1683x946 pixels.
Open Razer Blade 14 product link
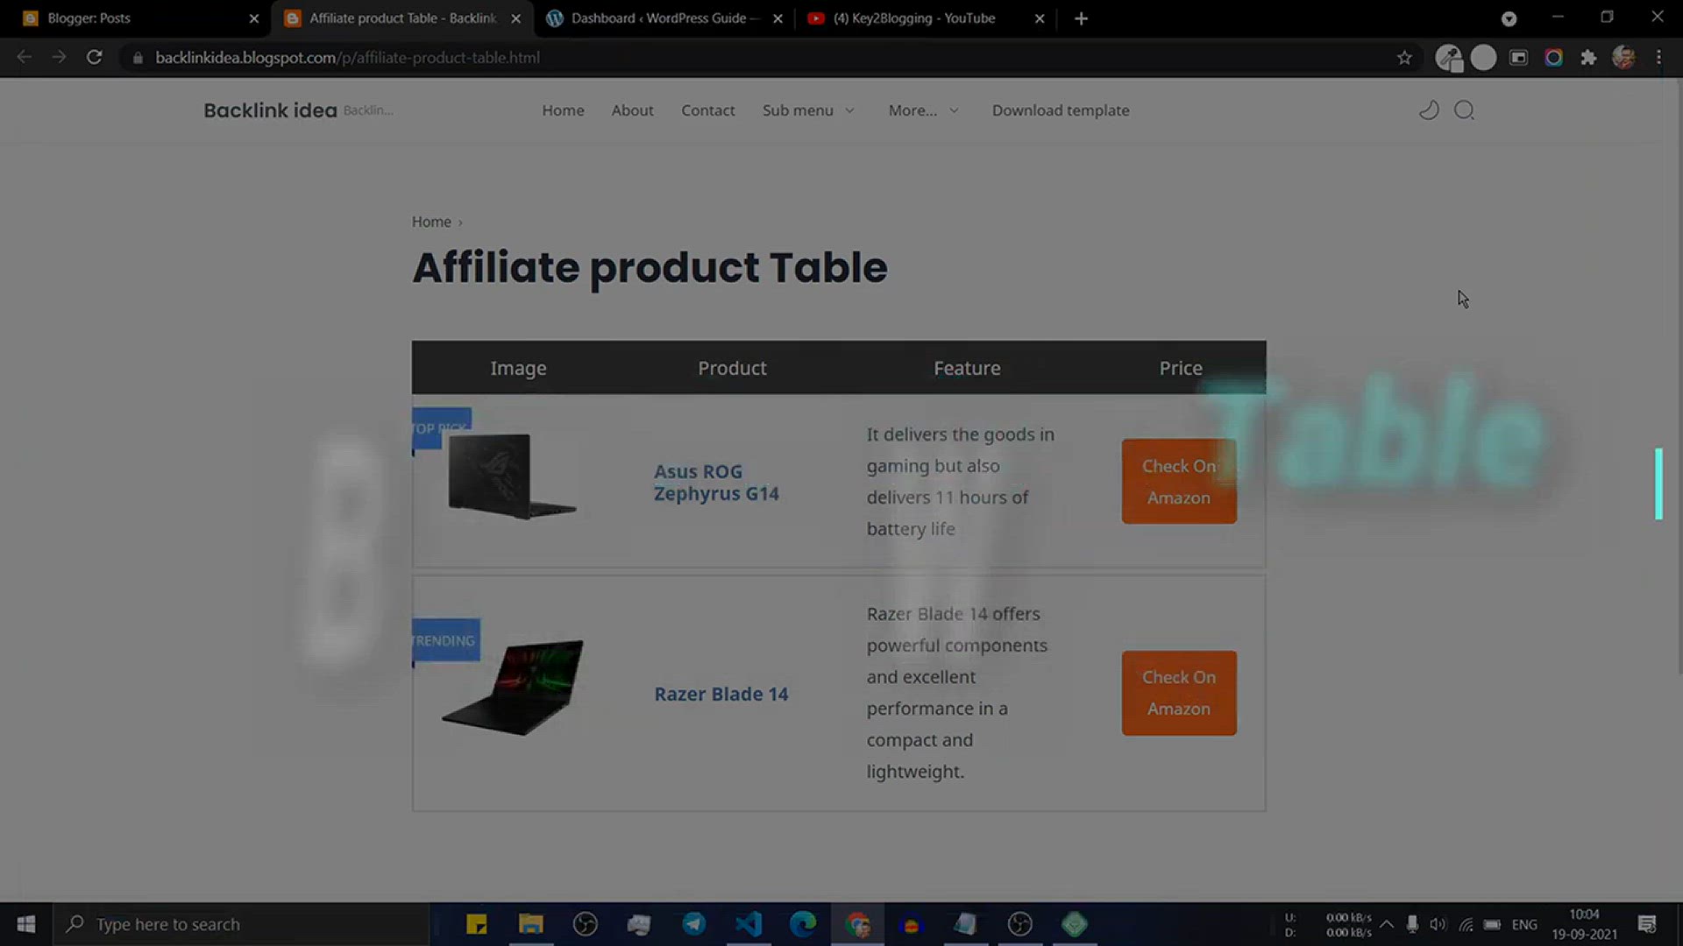coord(721,694)
